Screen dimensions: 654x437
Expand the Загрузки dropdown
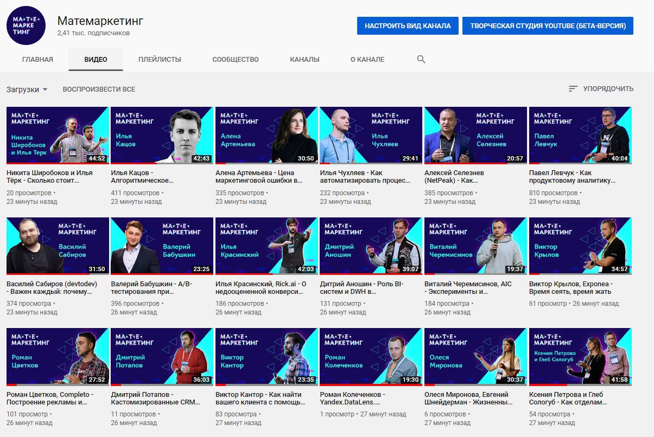[x=27, y=89]
